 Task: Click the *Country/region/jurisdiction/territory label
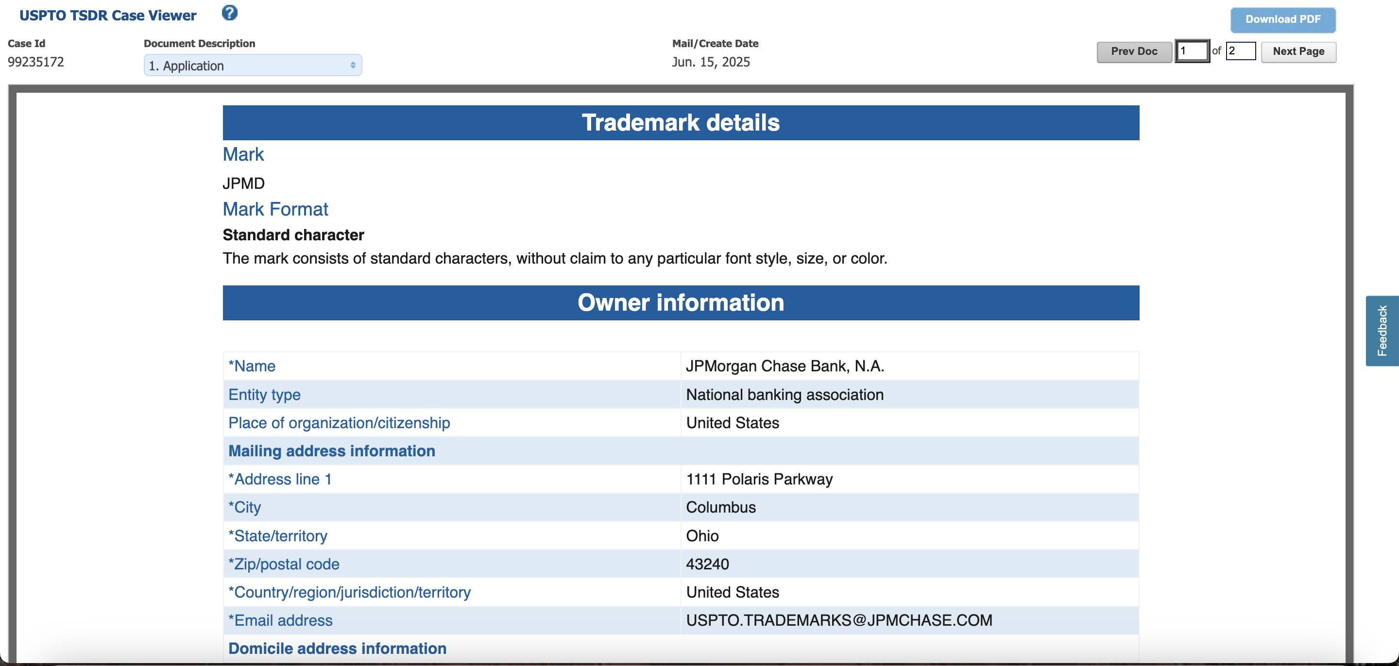349,592
